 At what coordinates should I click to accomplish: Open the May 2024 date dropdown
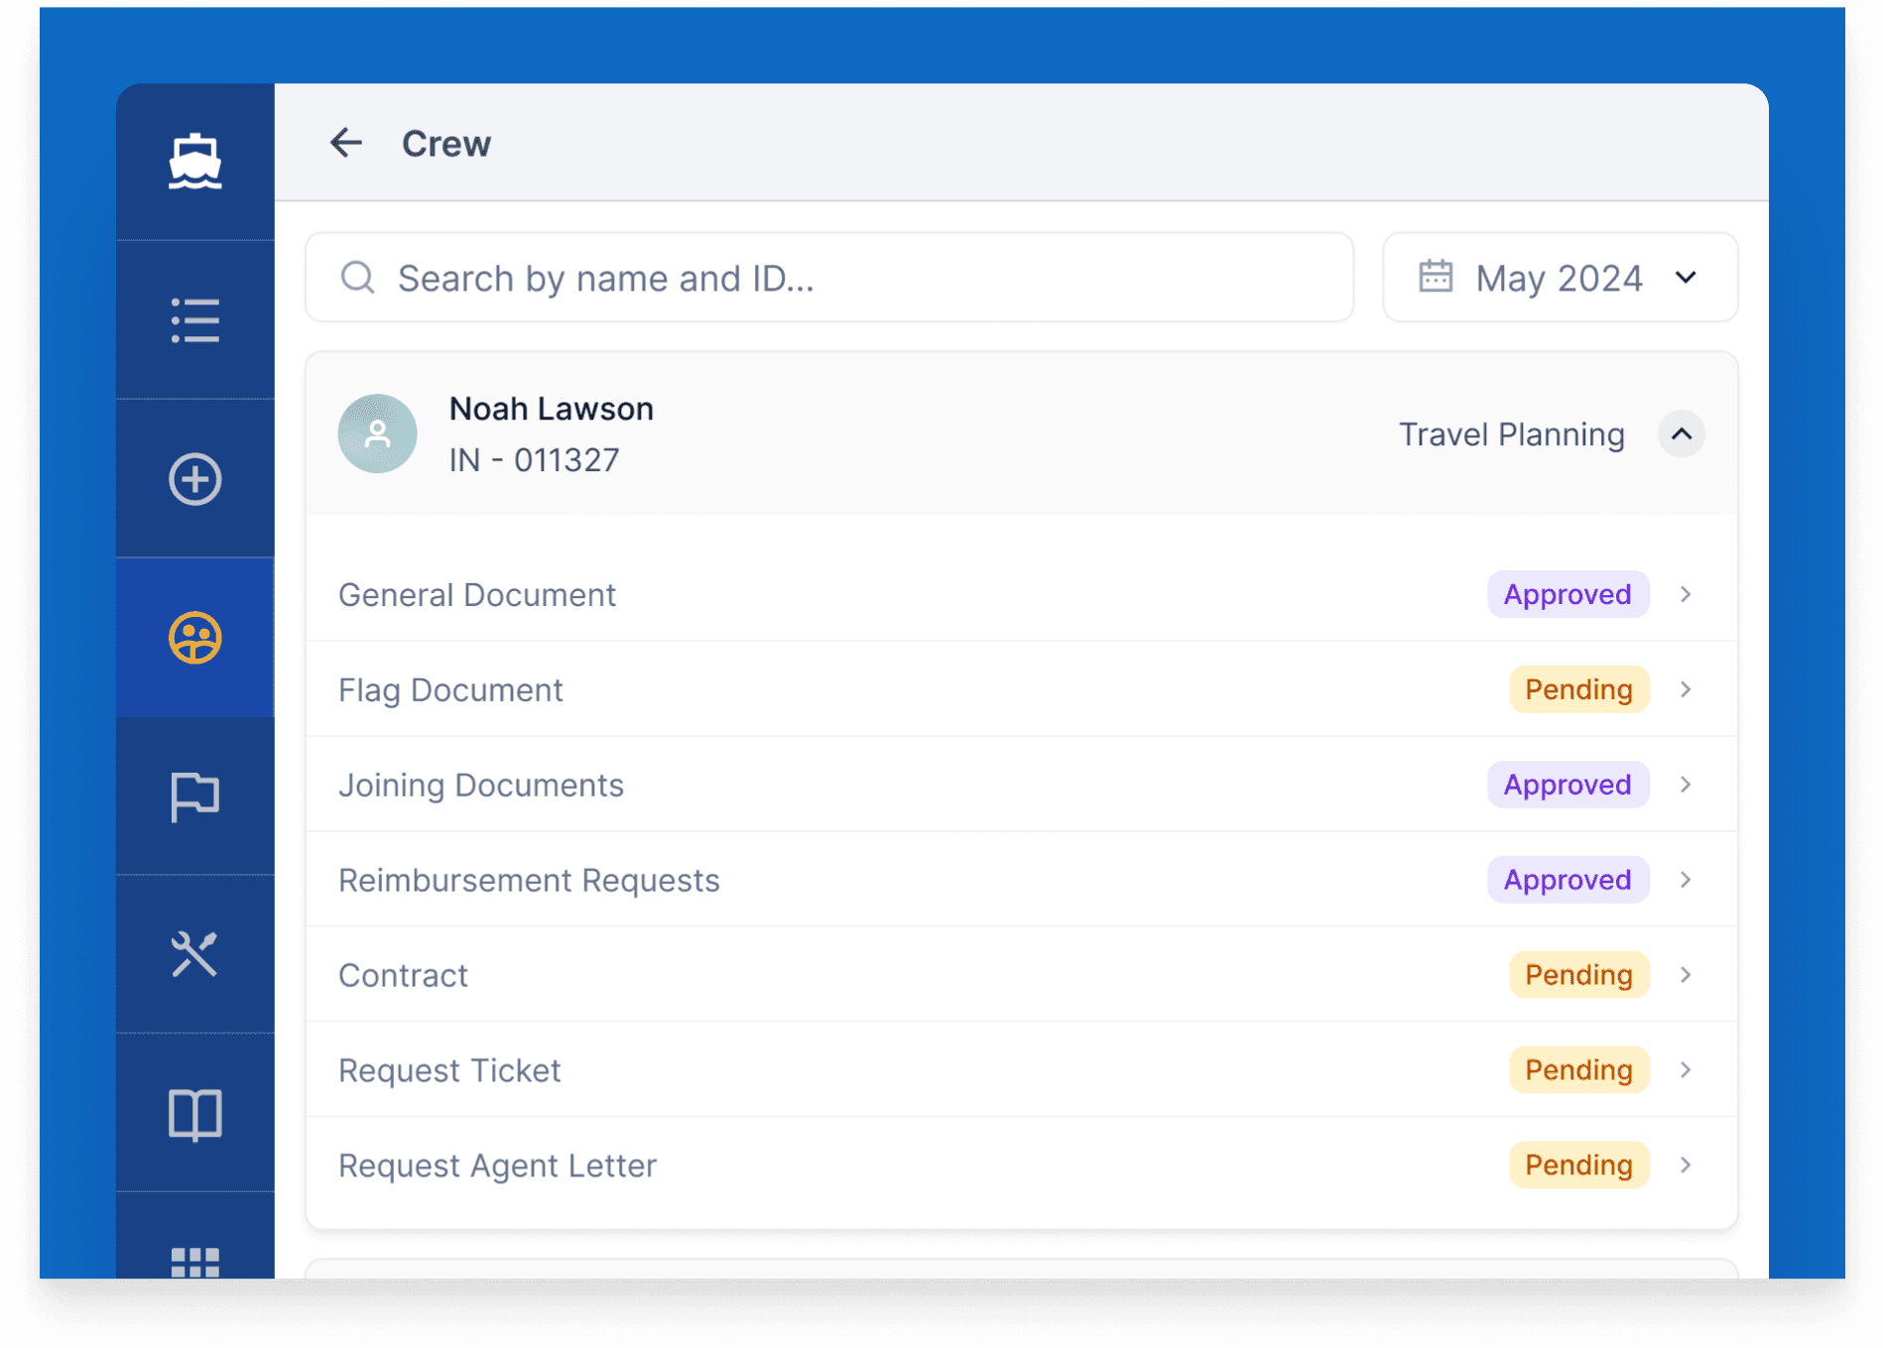coord(1560,278)
